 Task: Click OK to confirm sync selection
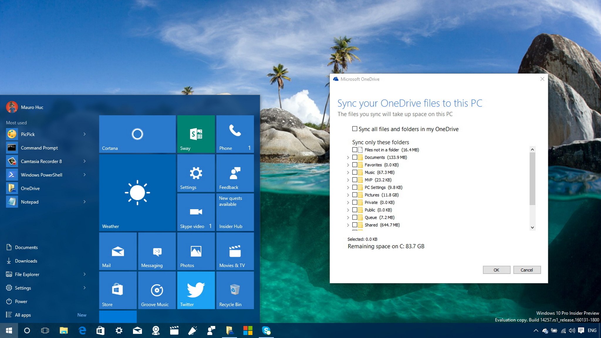click(496, 270)
